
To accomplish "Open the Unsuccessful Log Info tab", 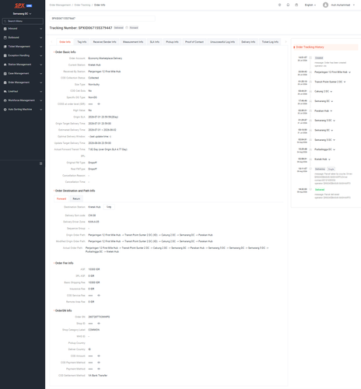I will click(x=223, y=42).
